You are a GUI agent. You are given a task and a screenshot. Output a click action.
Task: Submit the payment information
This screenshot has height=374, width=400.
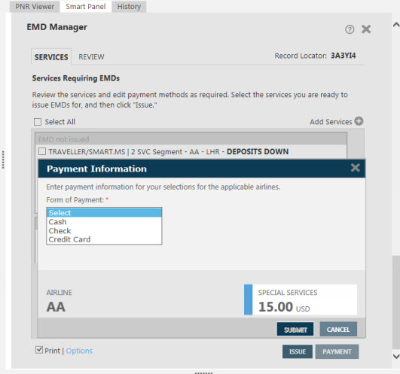(x=295, y=330)
